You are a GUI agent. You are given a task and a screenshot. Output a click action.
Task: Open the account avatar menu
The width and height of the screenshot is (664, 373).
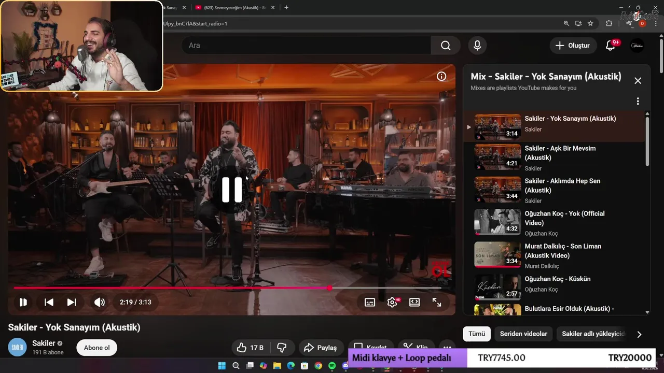[x=637, y=46]
